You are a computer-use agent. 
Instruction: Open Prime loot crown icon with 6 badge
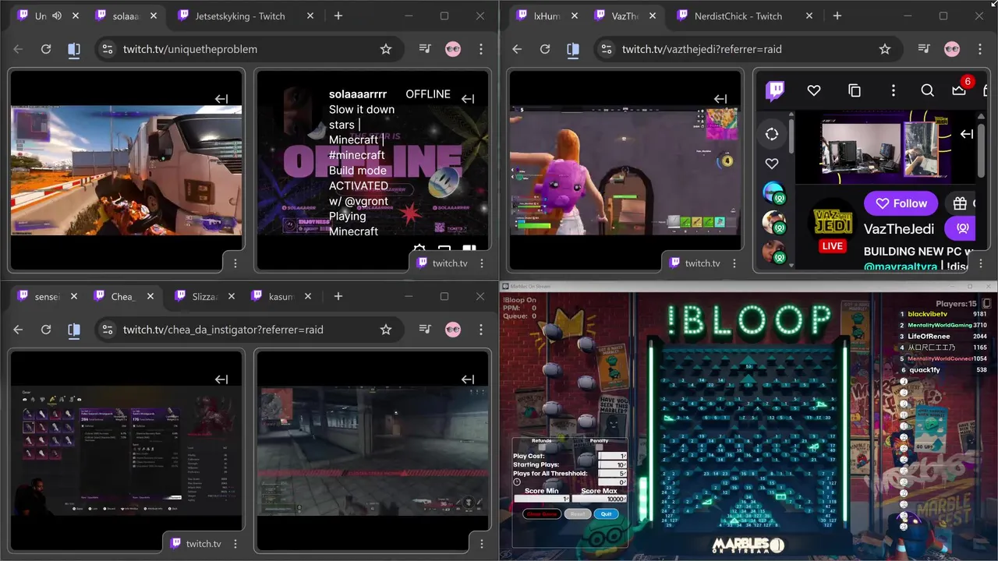(960, 90)
